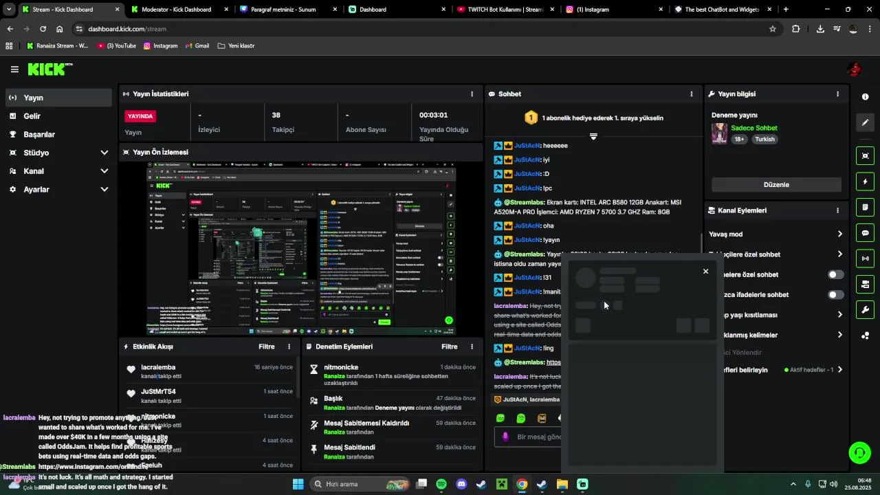The width and height of the screenshot is (880, 495).
Task: Open Filtre in Denetim Eylemleri panel
Action: point(450,346)
